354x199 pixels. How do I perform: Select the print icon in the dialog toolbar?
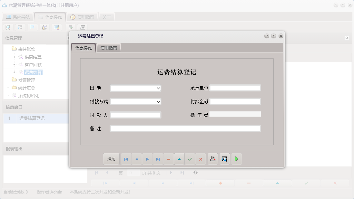[212, 159]
